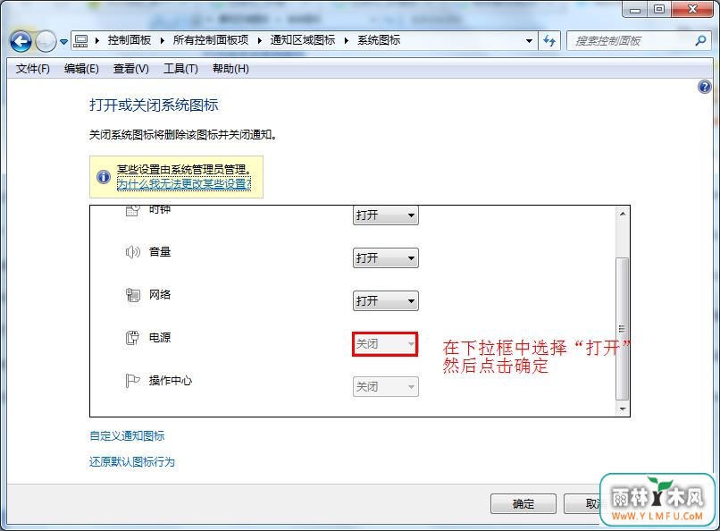The width and height of the screenshot is (720, 531).
Task: Click the computer icon in address bar
Action: [80, 41]
